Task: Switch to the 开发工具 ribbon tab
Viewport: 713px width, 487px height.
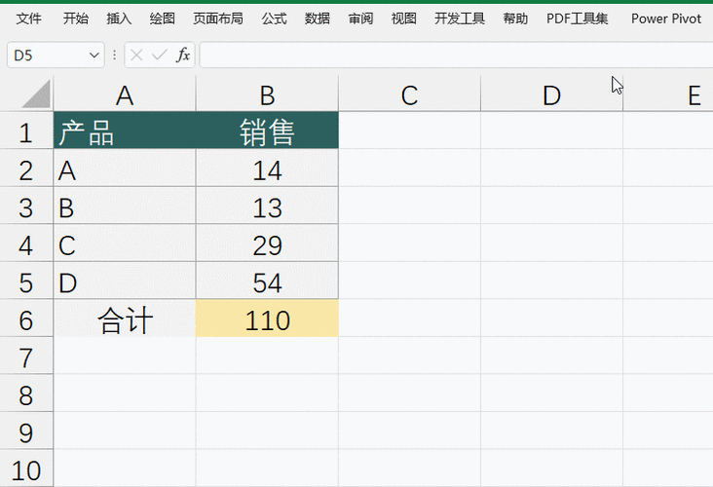Action: point(460,19)
